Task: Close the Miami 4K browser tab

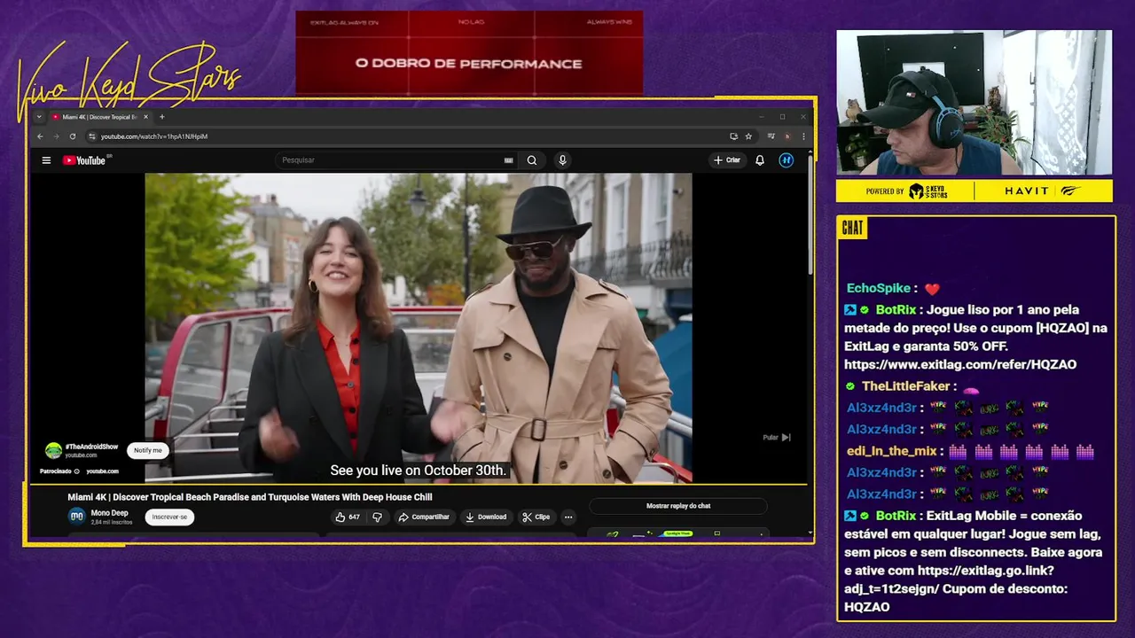Action: pyautogui.click(x=145, y=117)
